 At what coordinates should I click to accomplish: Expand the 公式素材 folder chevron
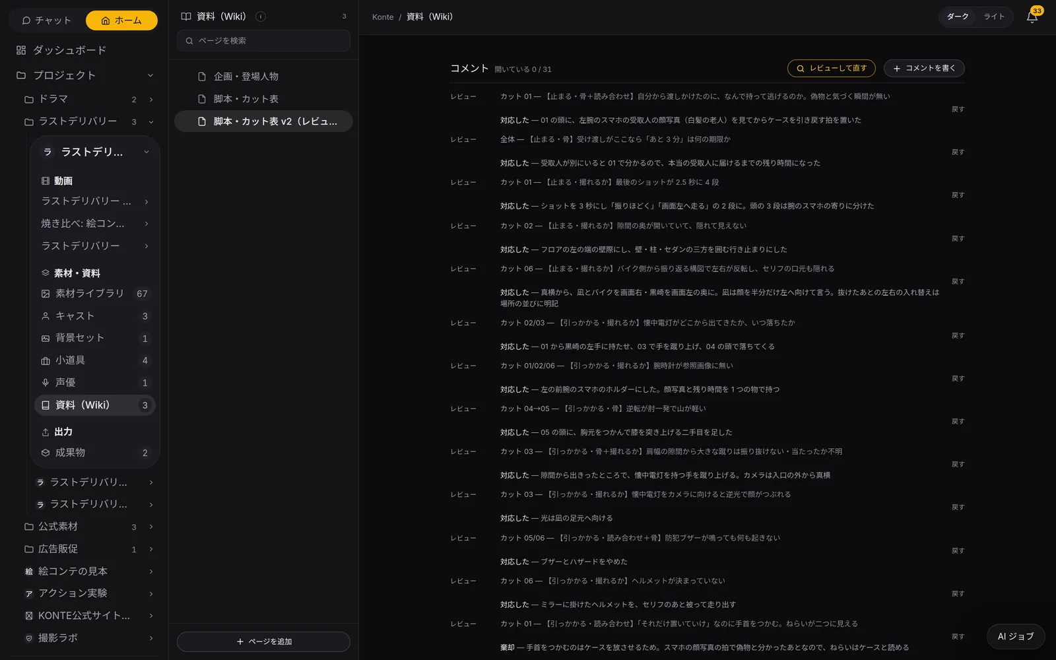(151, 527)
